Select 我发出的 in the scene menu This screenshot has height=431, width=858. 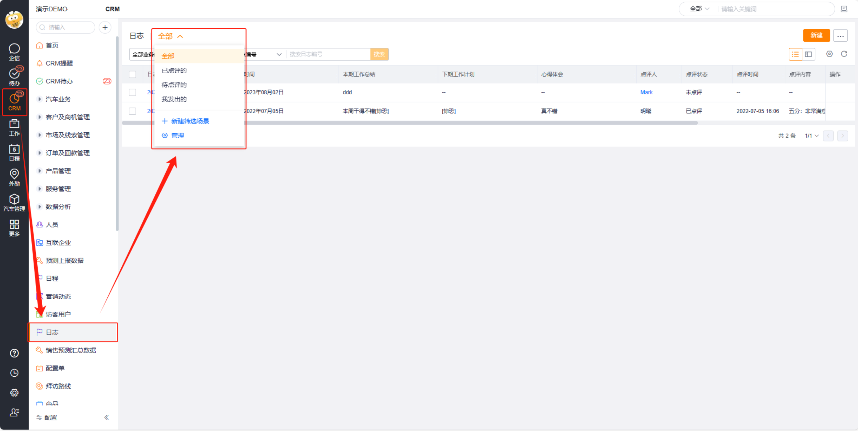[x=199, y=99]
